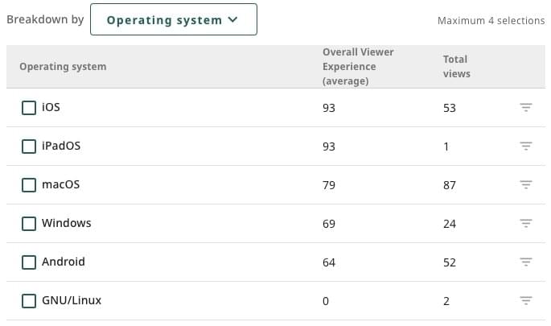Sort by the Total views column header
Image resolution: width=551 pixels, height=326 pixels.
coord(456,67)
